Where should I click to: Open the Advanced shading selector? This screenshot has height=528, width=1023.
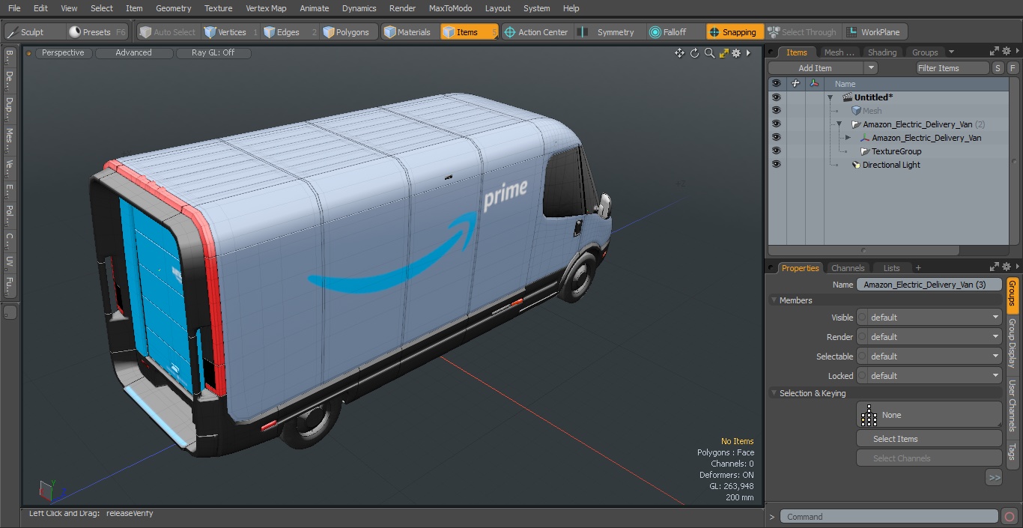(133, 53)
